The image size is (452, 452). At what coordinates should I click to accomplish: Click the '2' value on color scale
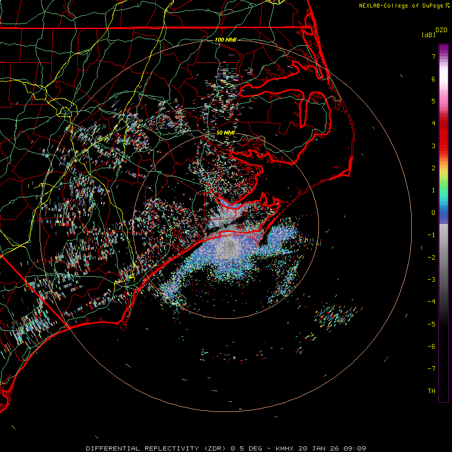pyautogui.click(x=433, y=168)
